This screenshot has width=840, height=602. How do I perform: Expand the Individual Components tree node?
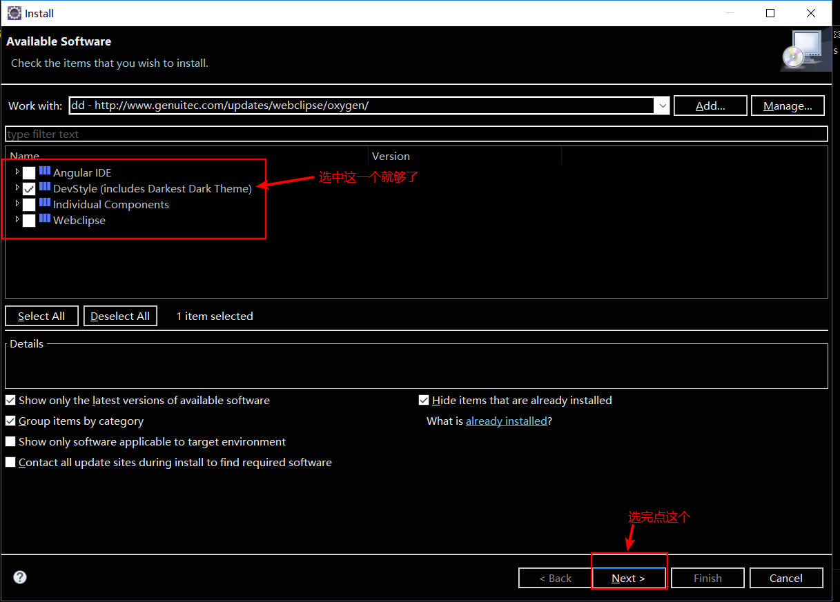(17, 203)
